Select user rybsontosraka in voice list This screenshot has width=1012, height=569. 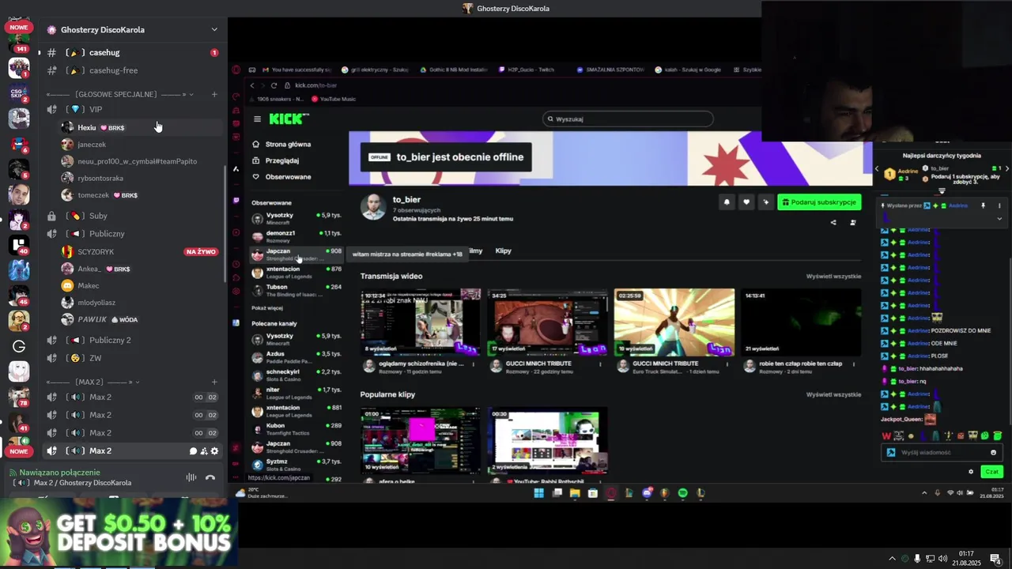[x=141, y=179]
